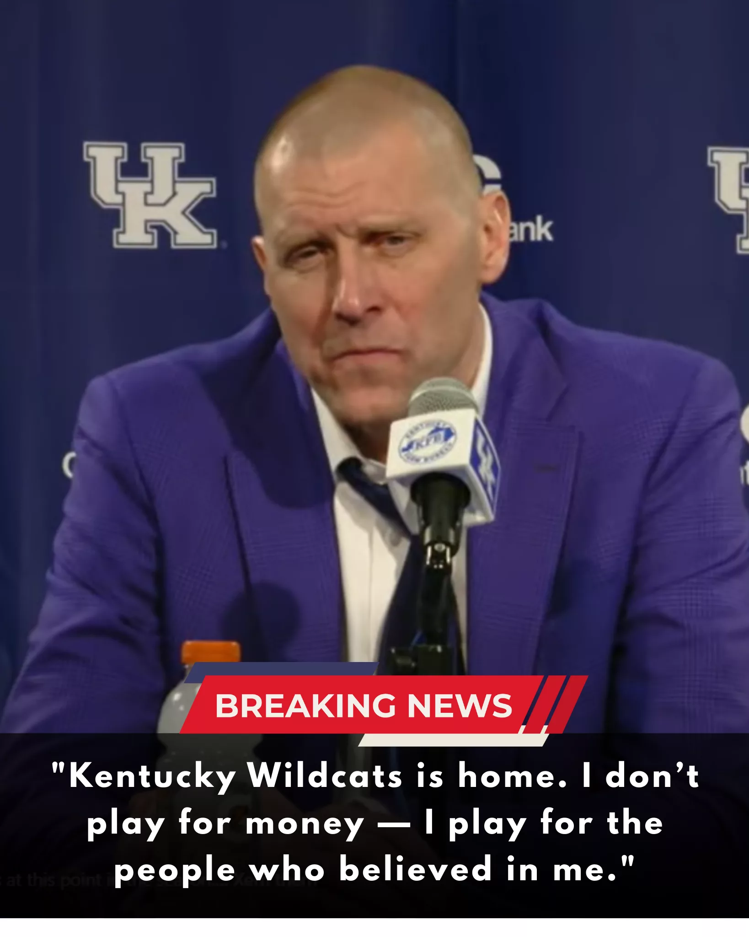Image resolution: width=749 pixels, height=937 pixels.
Task: Click the "ank" sponsor text on the backdrop
Action: pyautogui.click(x=530, y=230)
